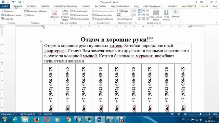The height and width of the screenshot is (123, 219).
Task: Open Word help question mark
Action: 196,2
